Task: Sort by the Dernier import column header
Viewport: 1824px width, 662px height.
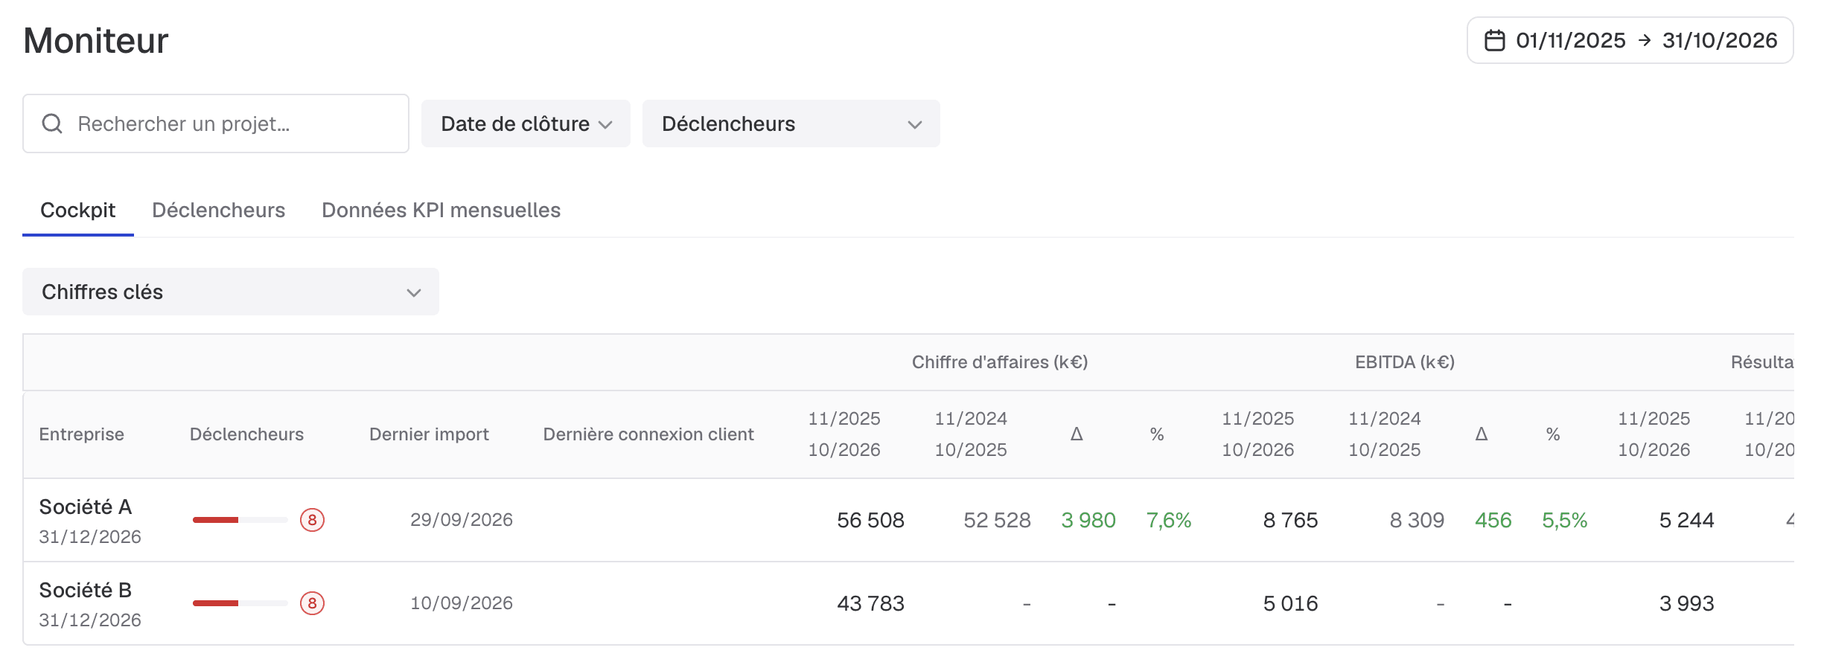Action: (x=429, y=434)
